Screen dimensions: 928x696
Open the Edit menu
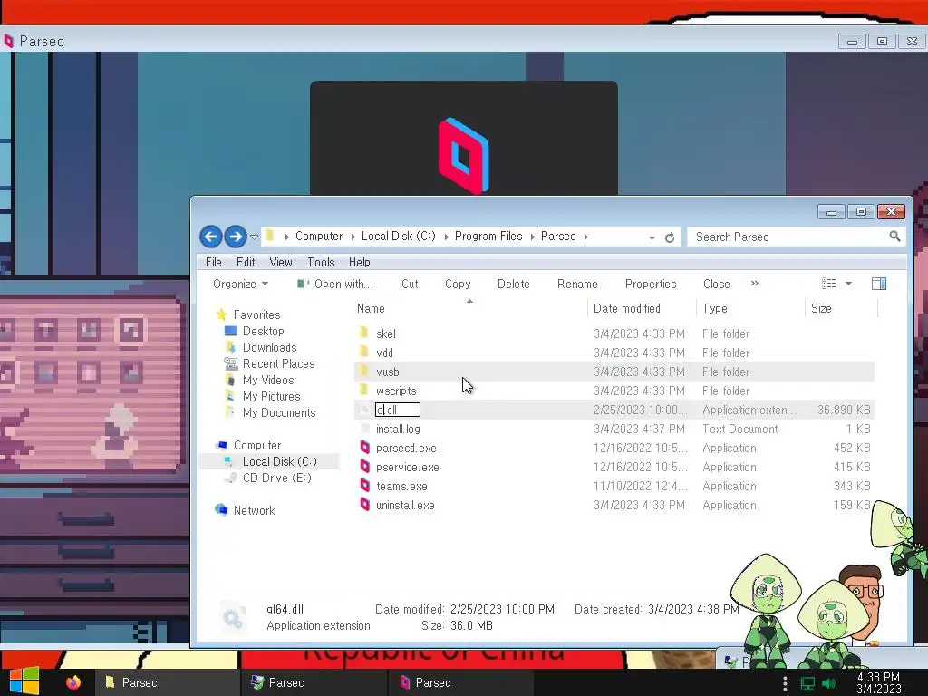[246, 262]
